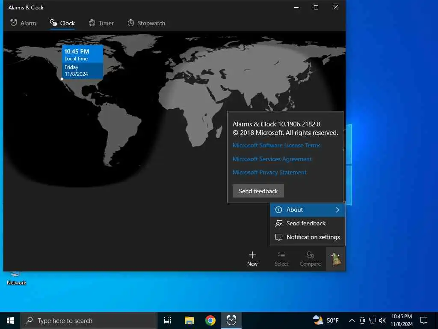Open the volume speaker tray icon
This screenshot has height=329, width=438.
(382, 320)
